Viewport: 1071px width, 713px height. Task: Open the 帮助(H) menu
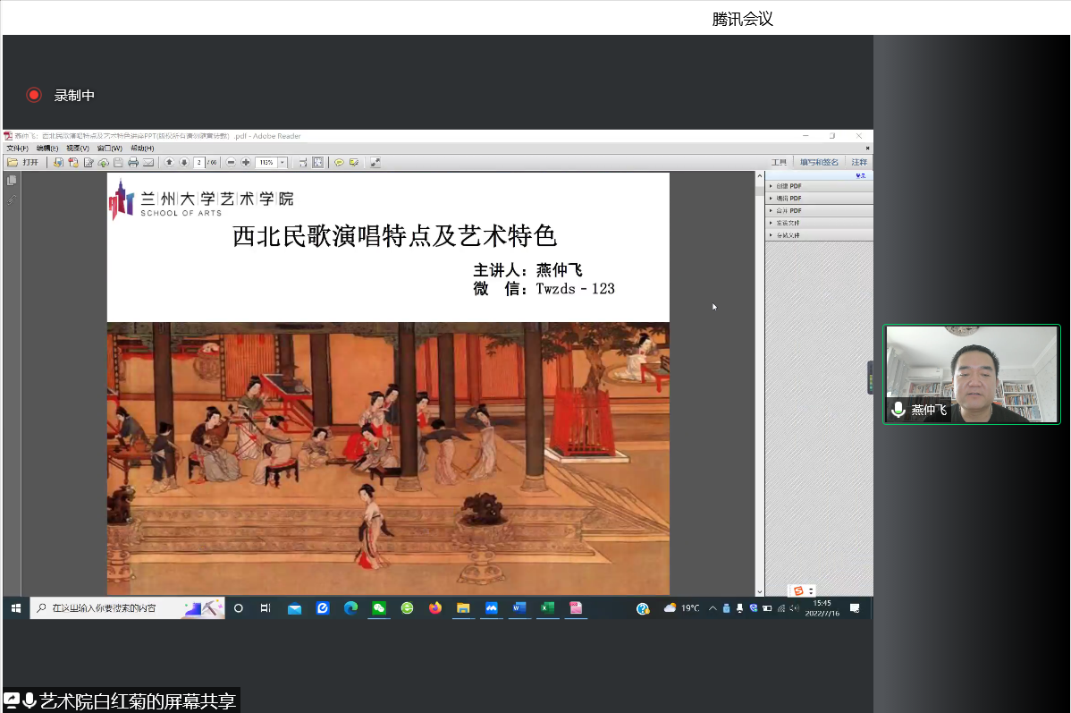click(142, 149)
